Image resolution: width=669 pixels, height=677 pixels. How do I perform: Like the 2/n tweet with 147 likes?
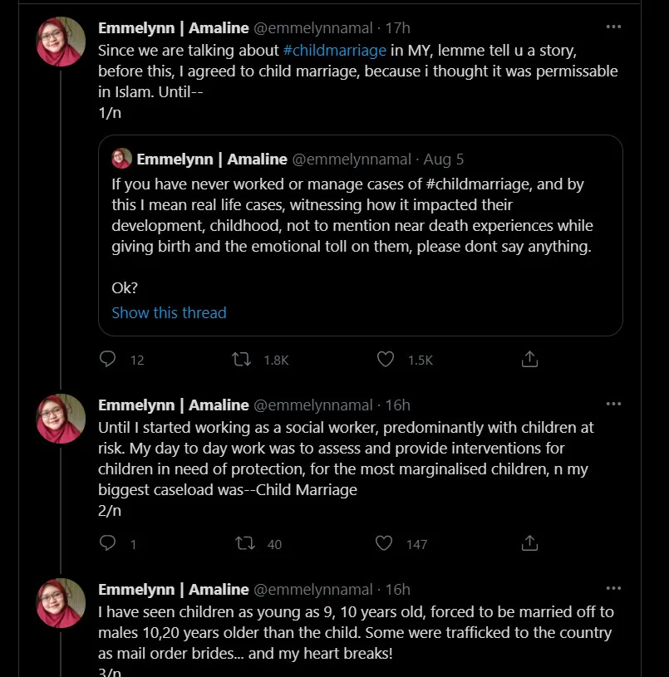click(384, 543)
